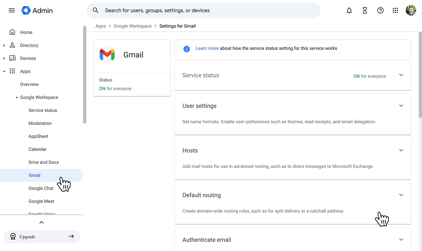Select Google Chat in the sidebar
The height and width of the screenshot is (251, 422).
pyautogui.click(x=41, y=188)
